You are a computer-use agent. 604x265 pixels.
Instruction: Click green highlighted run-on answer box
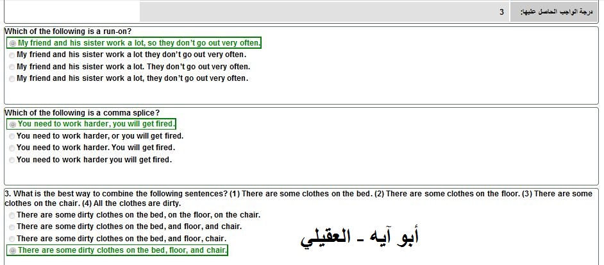tap(133, 43)
